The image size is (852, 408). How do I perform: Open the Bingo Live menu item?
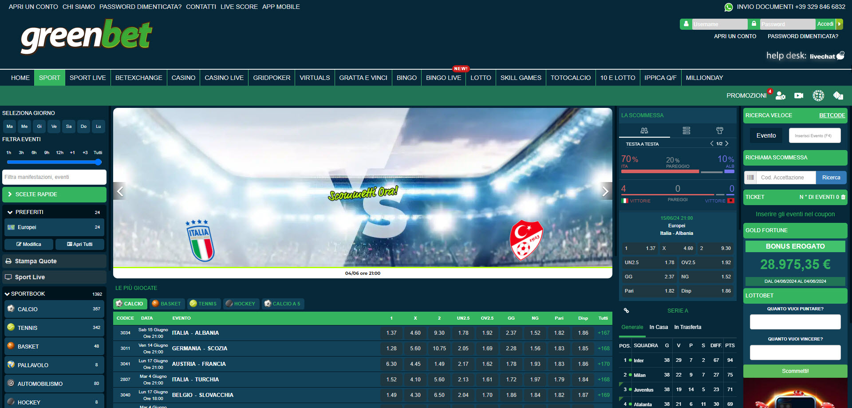[444, 78]
